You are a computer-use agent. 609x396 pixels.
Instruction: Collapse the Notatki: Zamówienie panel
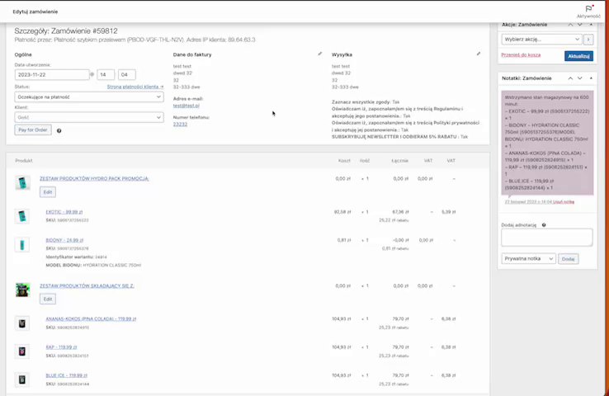click(x=591, y=78)
